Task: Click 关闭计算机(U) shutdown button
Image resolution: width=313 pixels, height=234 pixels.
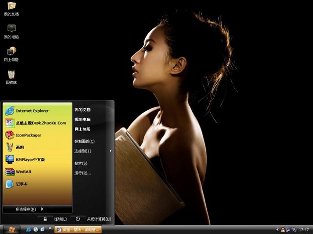Action: pyautogui.click(x=99, y=219)
